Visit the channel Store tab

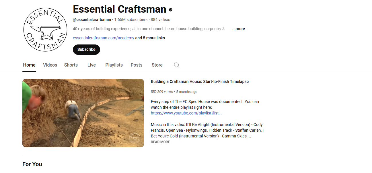(157, 65)
